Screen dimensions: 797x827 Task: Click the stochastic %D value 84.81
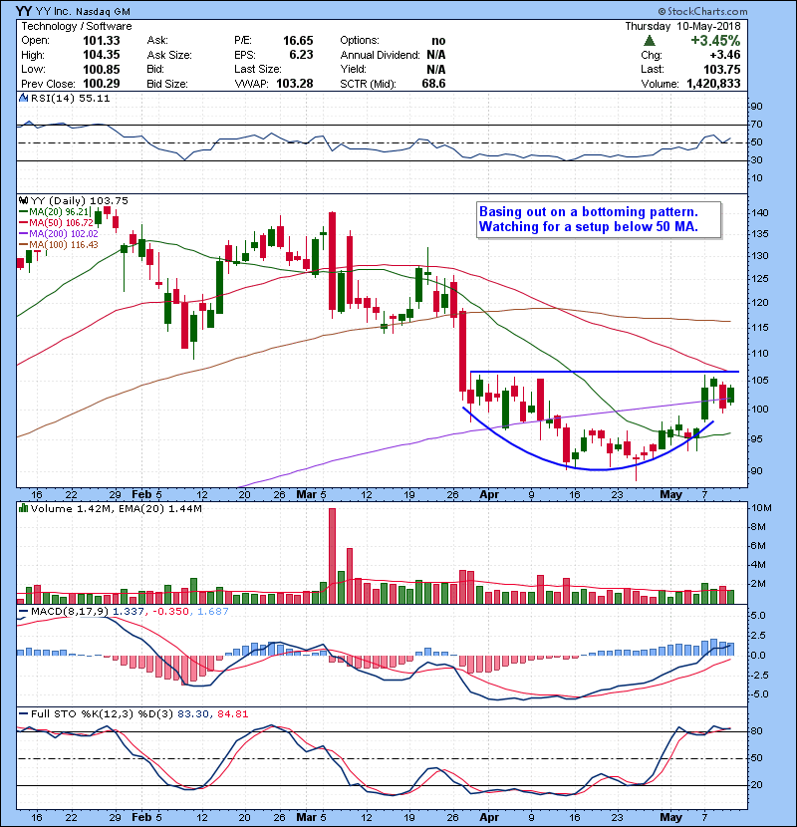tap(232, 714)
